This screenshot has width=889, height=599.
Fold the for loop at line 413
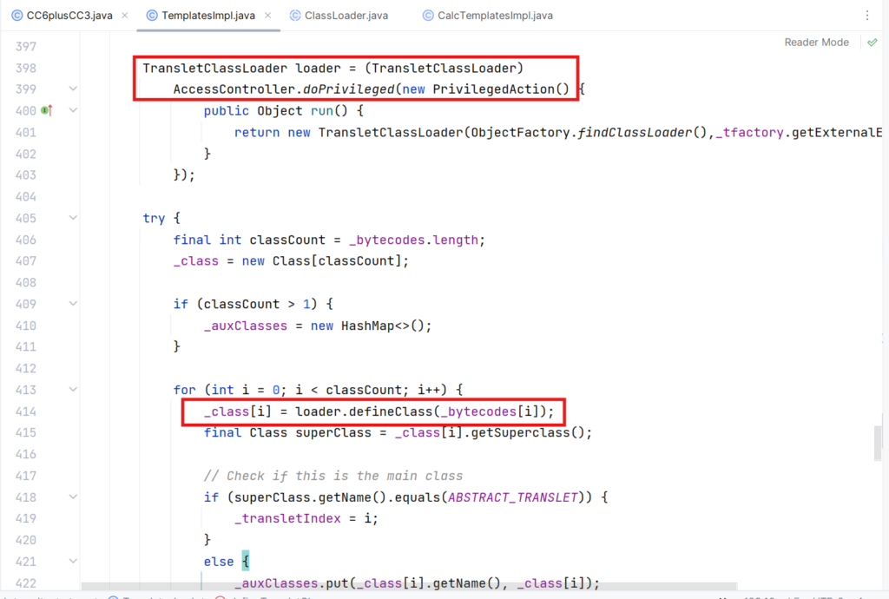pos(73,390)
